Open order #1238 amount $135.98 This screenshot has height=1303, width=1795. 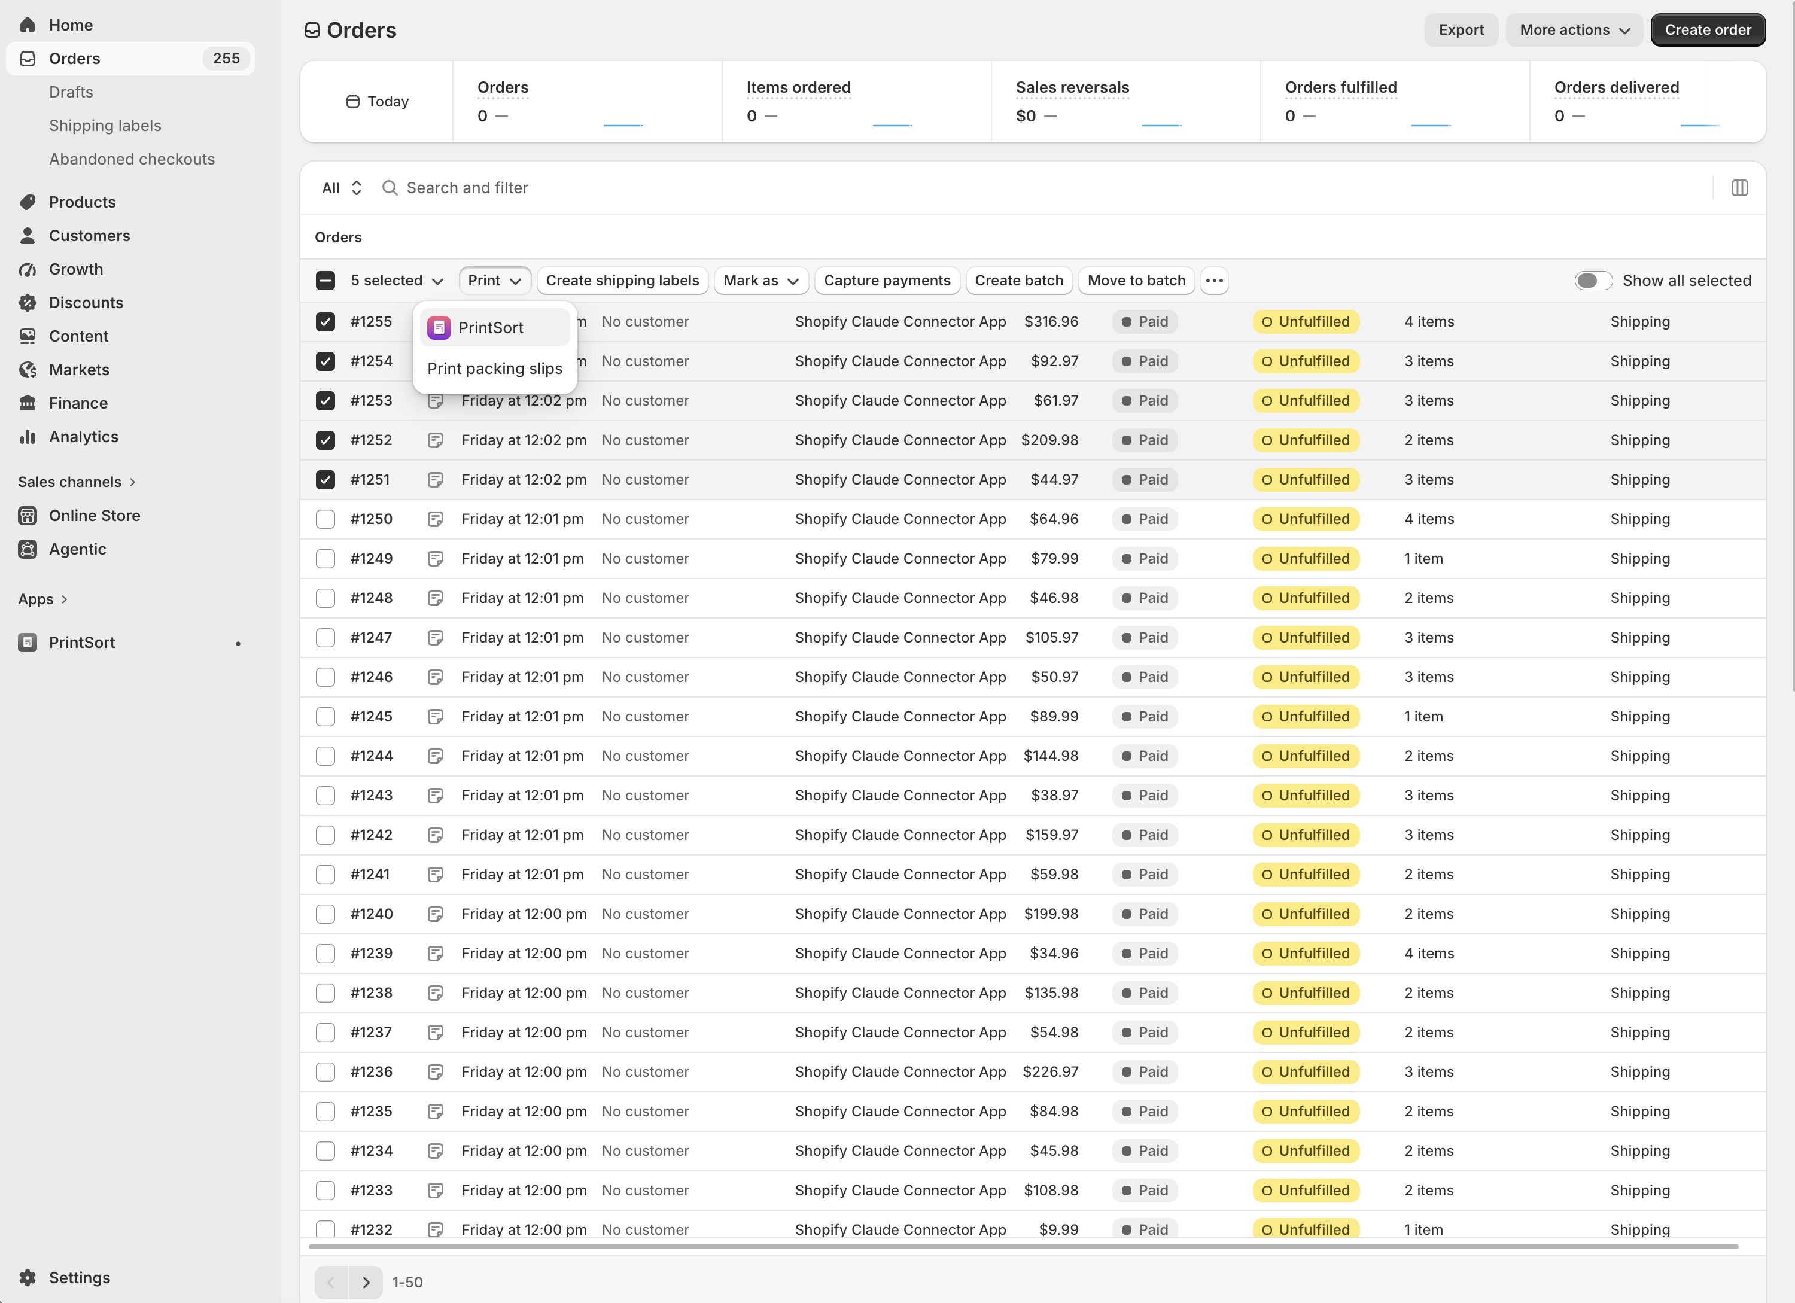point(1051,994)
